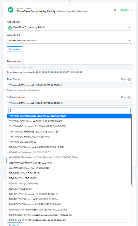Click the To Format dropdown search box

[x=69, y=111]
